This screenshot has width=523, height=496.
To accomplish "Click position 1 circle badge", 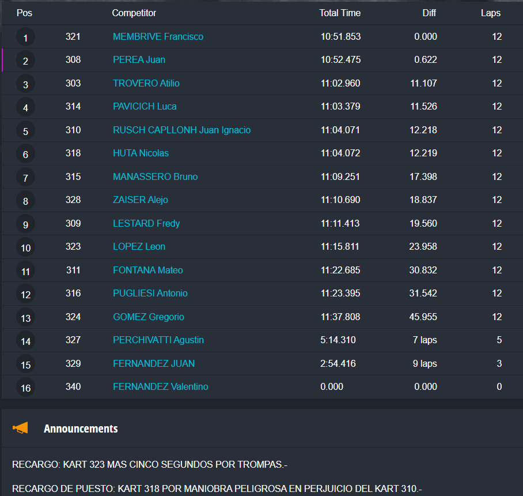I will [25, 38].
